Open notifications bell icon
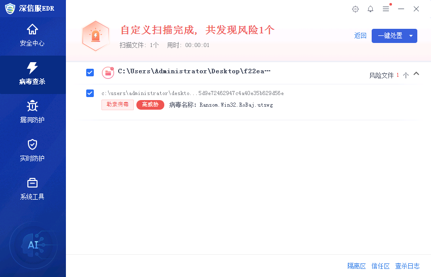The width and height of the screenshot is (431, 277). [x=371, y=9]
